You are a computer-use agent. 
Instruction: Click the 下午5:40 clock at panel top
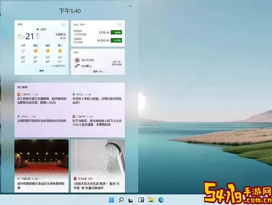pyautogui.click(x=70, y=11)
